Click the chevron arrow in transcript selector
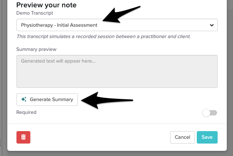This screenshot has width=233, height=156. tap(211, 25)
